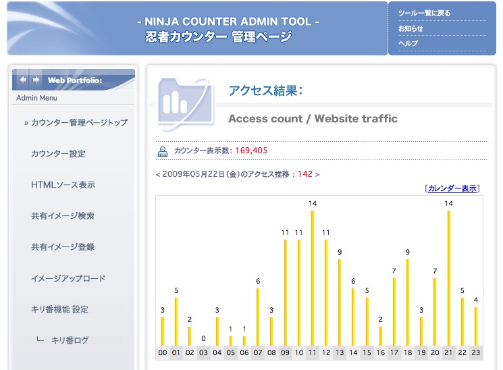Open 共有イメージ登録 menu item
This screenshot has height=370, width=503.
coord(63,247)
